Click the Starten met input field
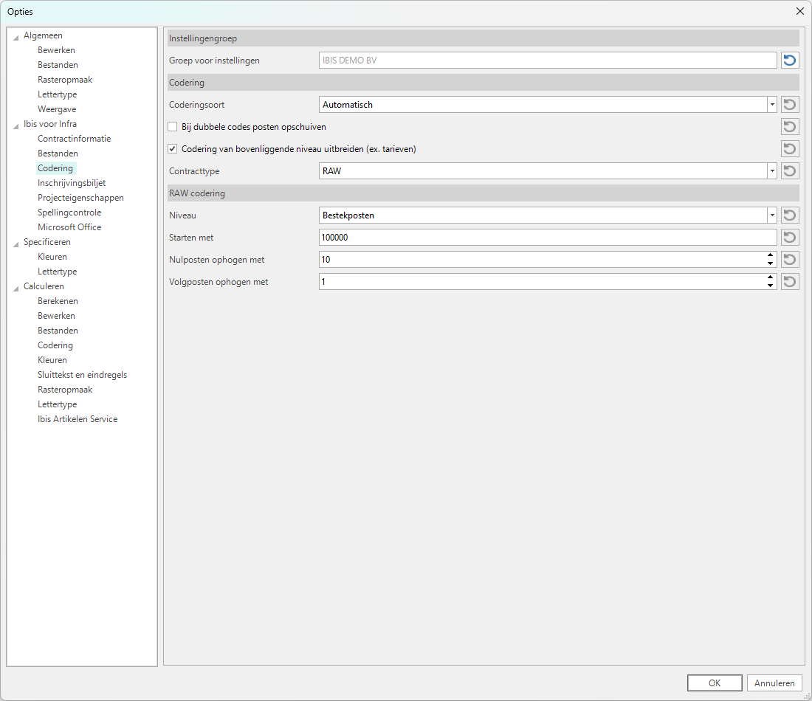812x701 pixels. tap(546, 238)
